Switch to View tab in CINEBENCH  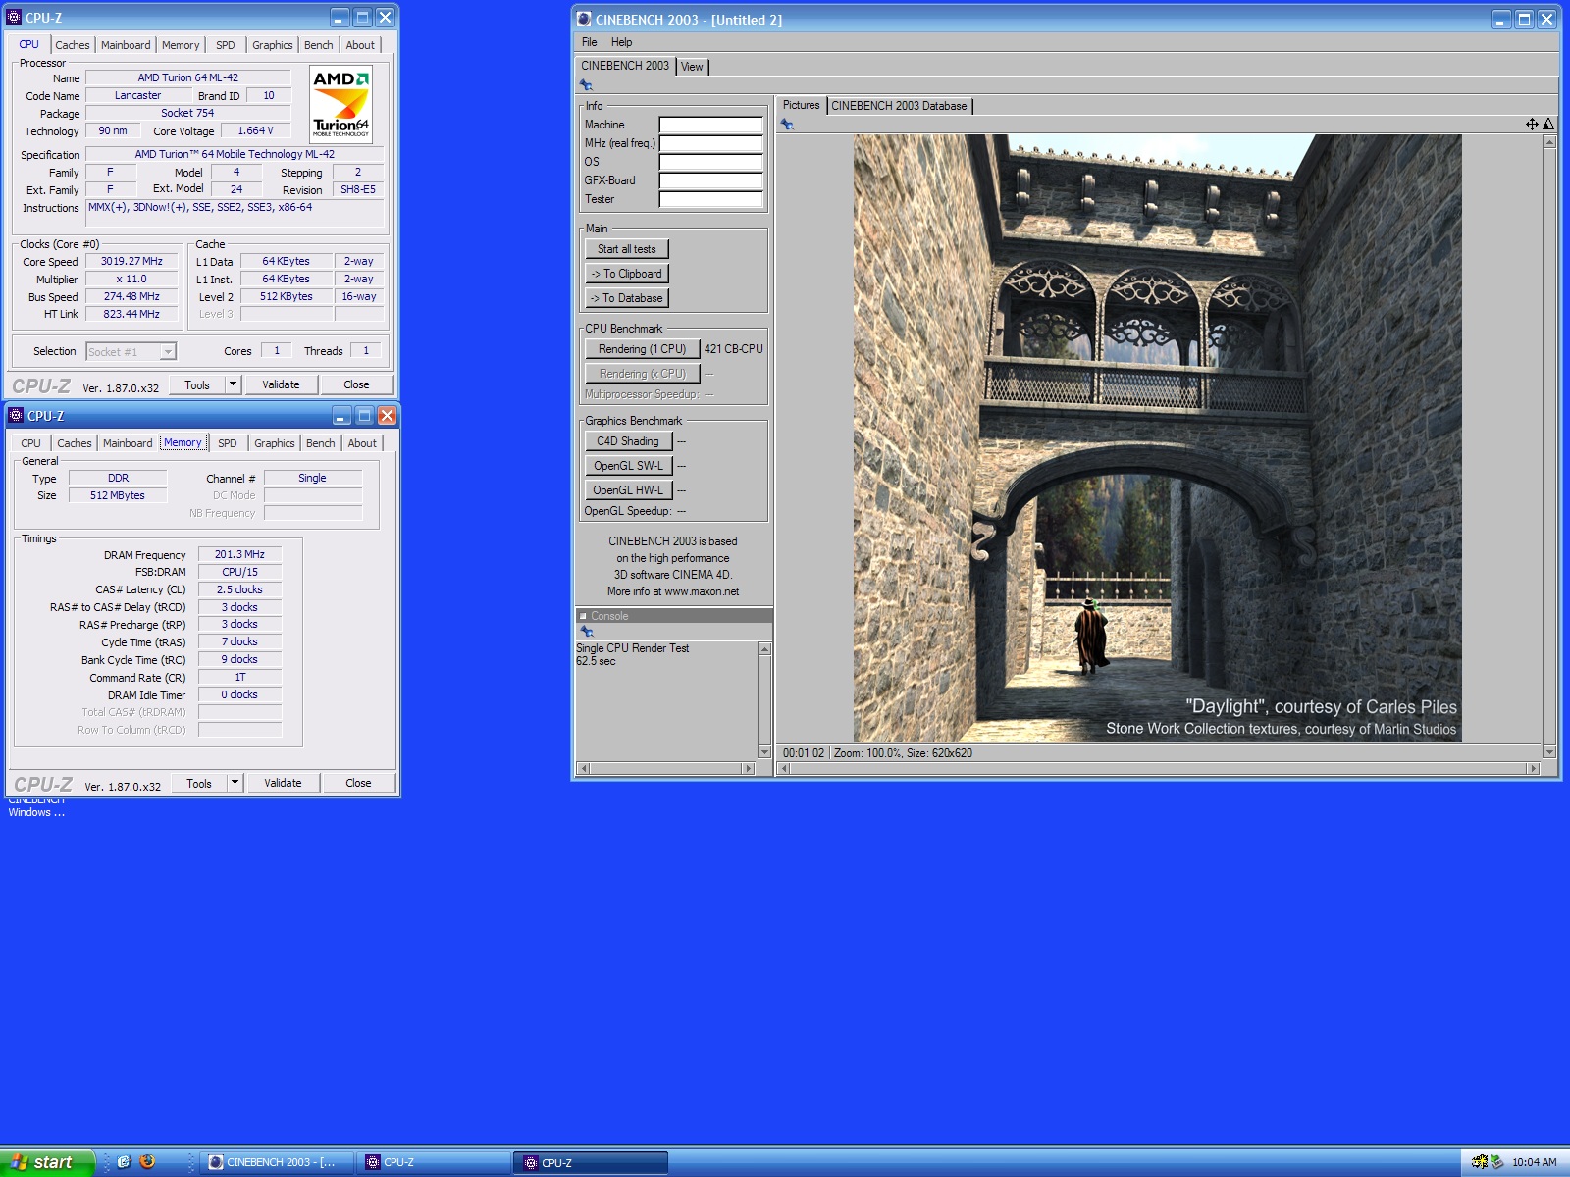692,67
